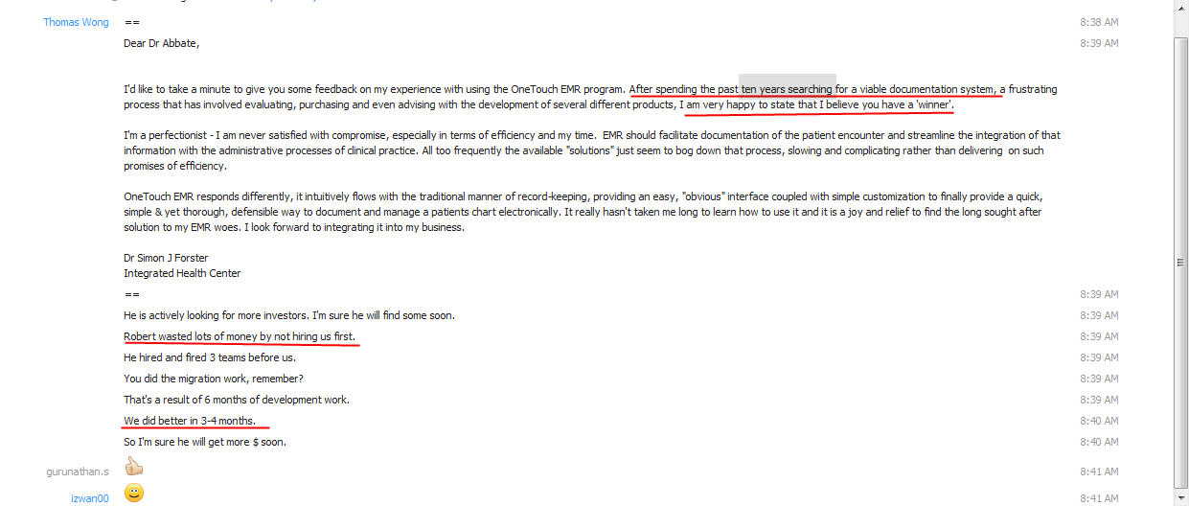Select 'So I'm sure he will get more $' message
The image size is (1189, 506).
[x=205, y=442]
